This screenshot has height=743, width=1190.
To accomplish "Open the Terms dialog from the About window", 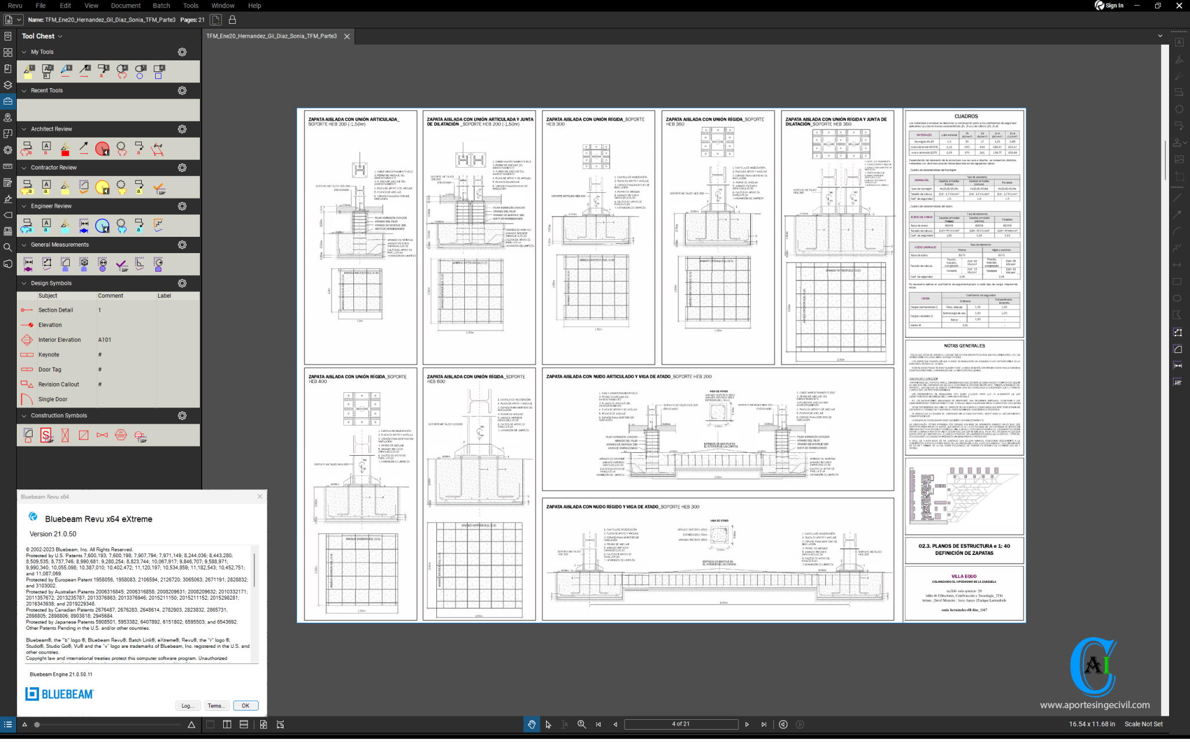I will [x=216, y=705].
